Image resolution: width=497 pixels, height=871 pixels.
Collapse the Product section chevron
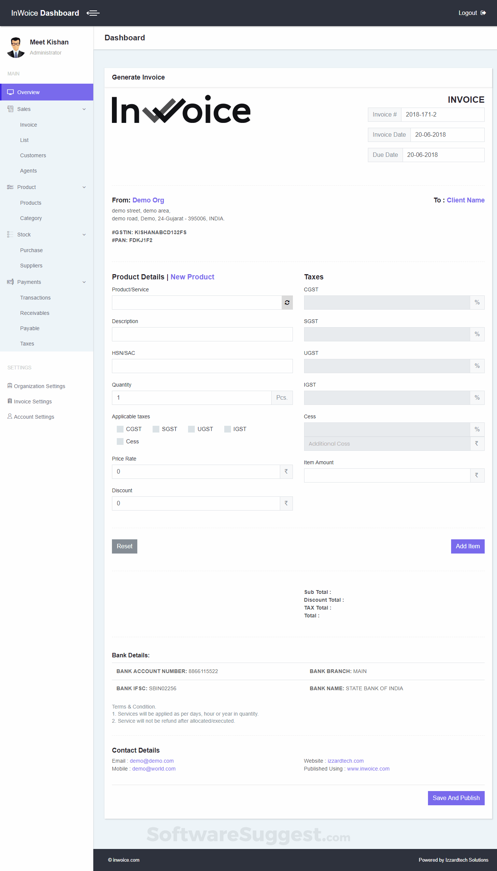[x=84, y=187]
